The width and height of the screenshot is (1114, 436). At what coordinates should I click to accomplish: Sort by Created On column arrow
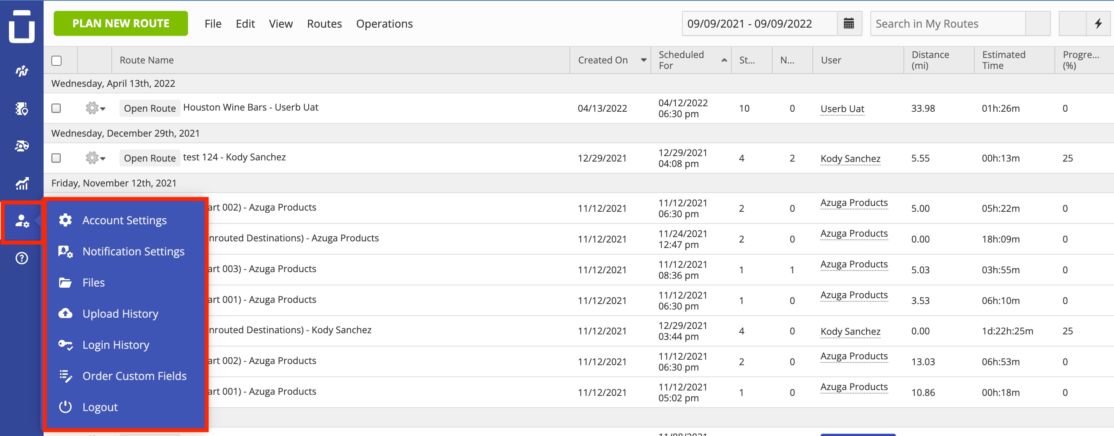coord(643,60)
